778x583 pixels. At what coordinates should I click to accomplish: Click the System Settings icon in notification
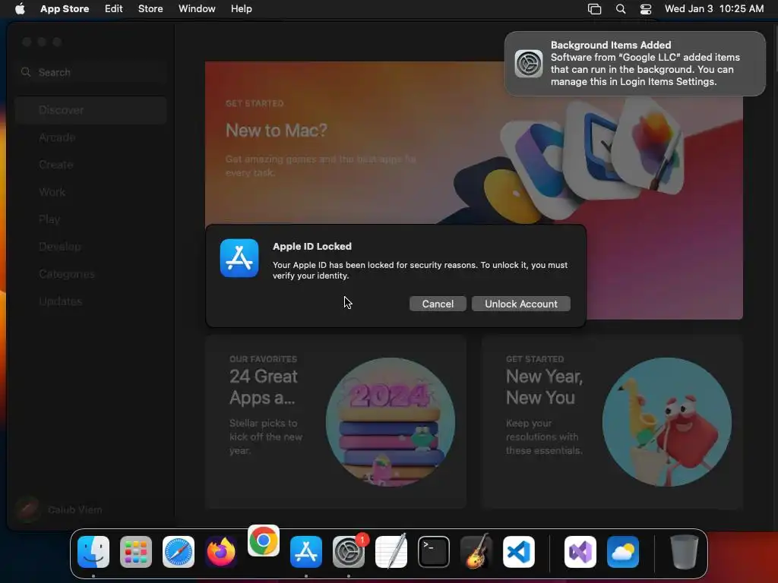(529, 64)
